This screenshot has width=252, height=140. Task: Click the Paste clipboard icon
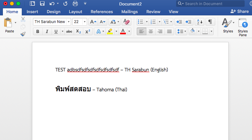coord(8,23)
